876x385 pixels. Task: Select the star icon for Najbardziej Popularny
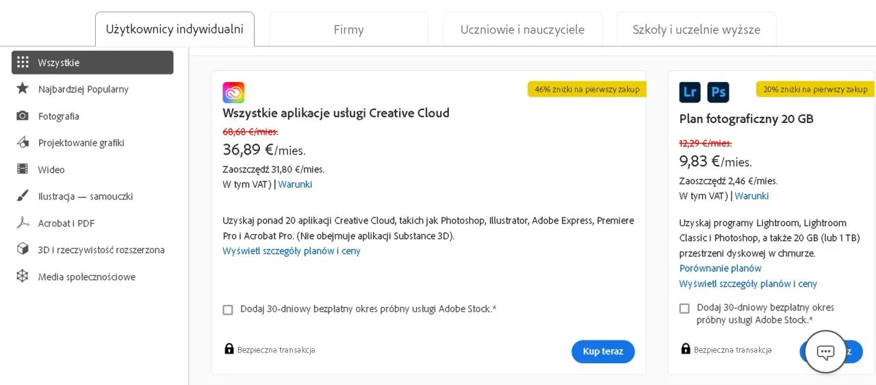point(23,89)
